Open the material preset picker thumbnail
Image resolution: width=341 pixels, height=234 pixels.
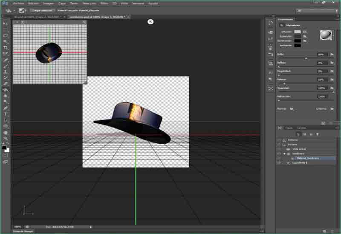point(326,35)
